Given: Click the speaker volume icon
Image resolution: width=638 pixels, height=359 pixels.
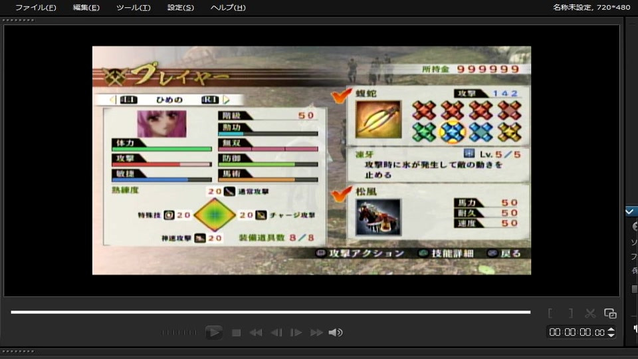Looking at the screenshot, I should click(x=335, y=332).
